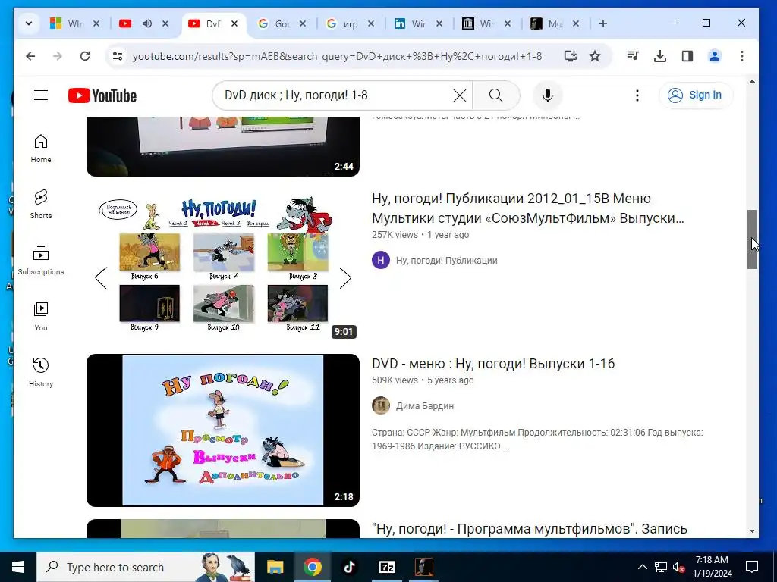This screenshot has height=582, width=777.
Task: Clear the YouTube search box text
Action: tap(459, 95)
